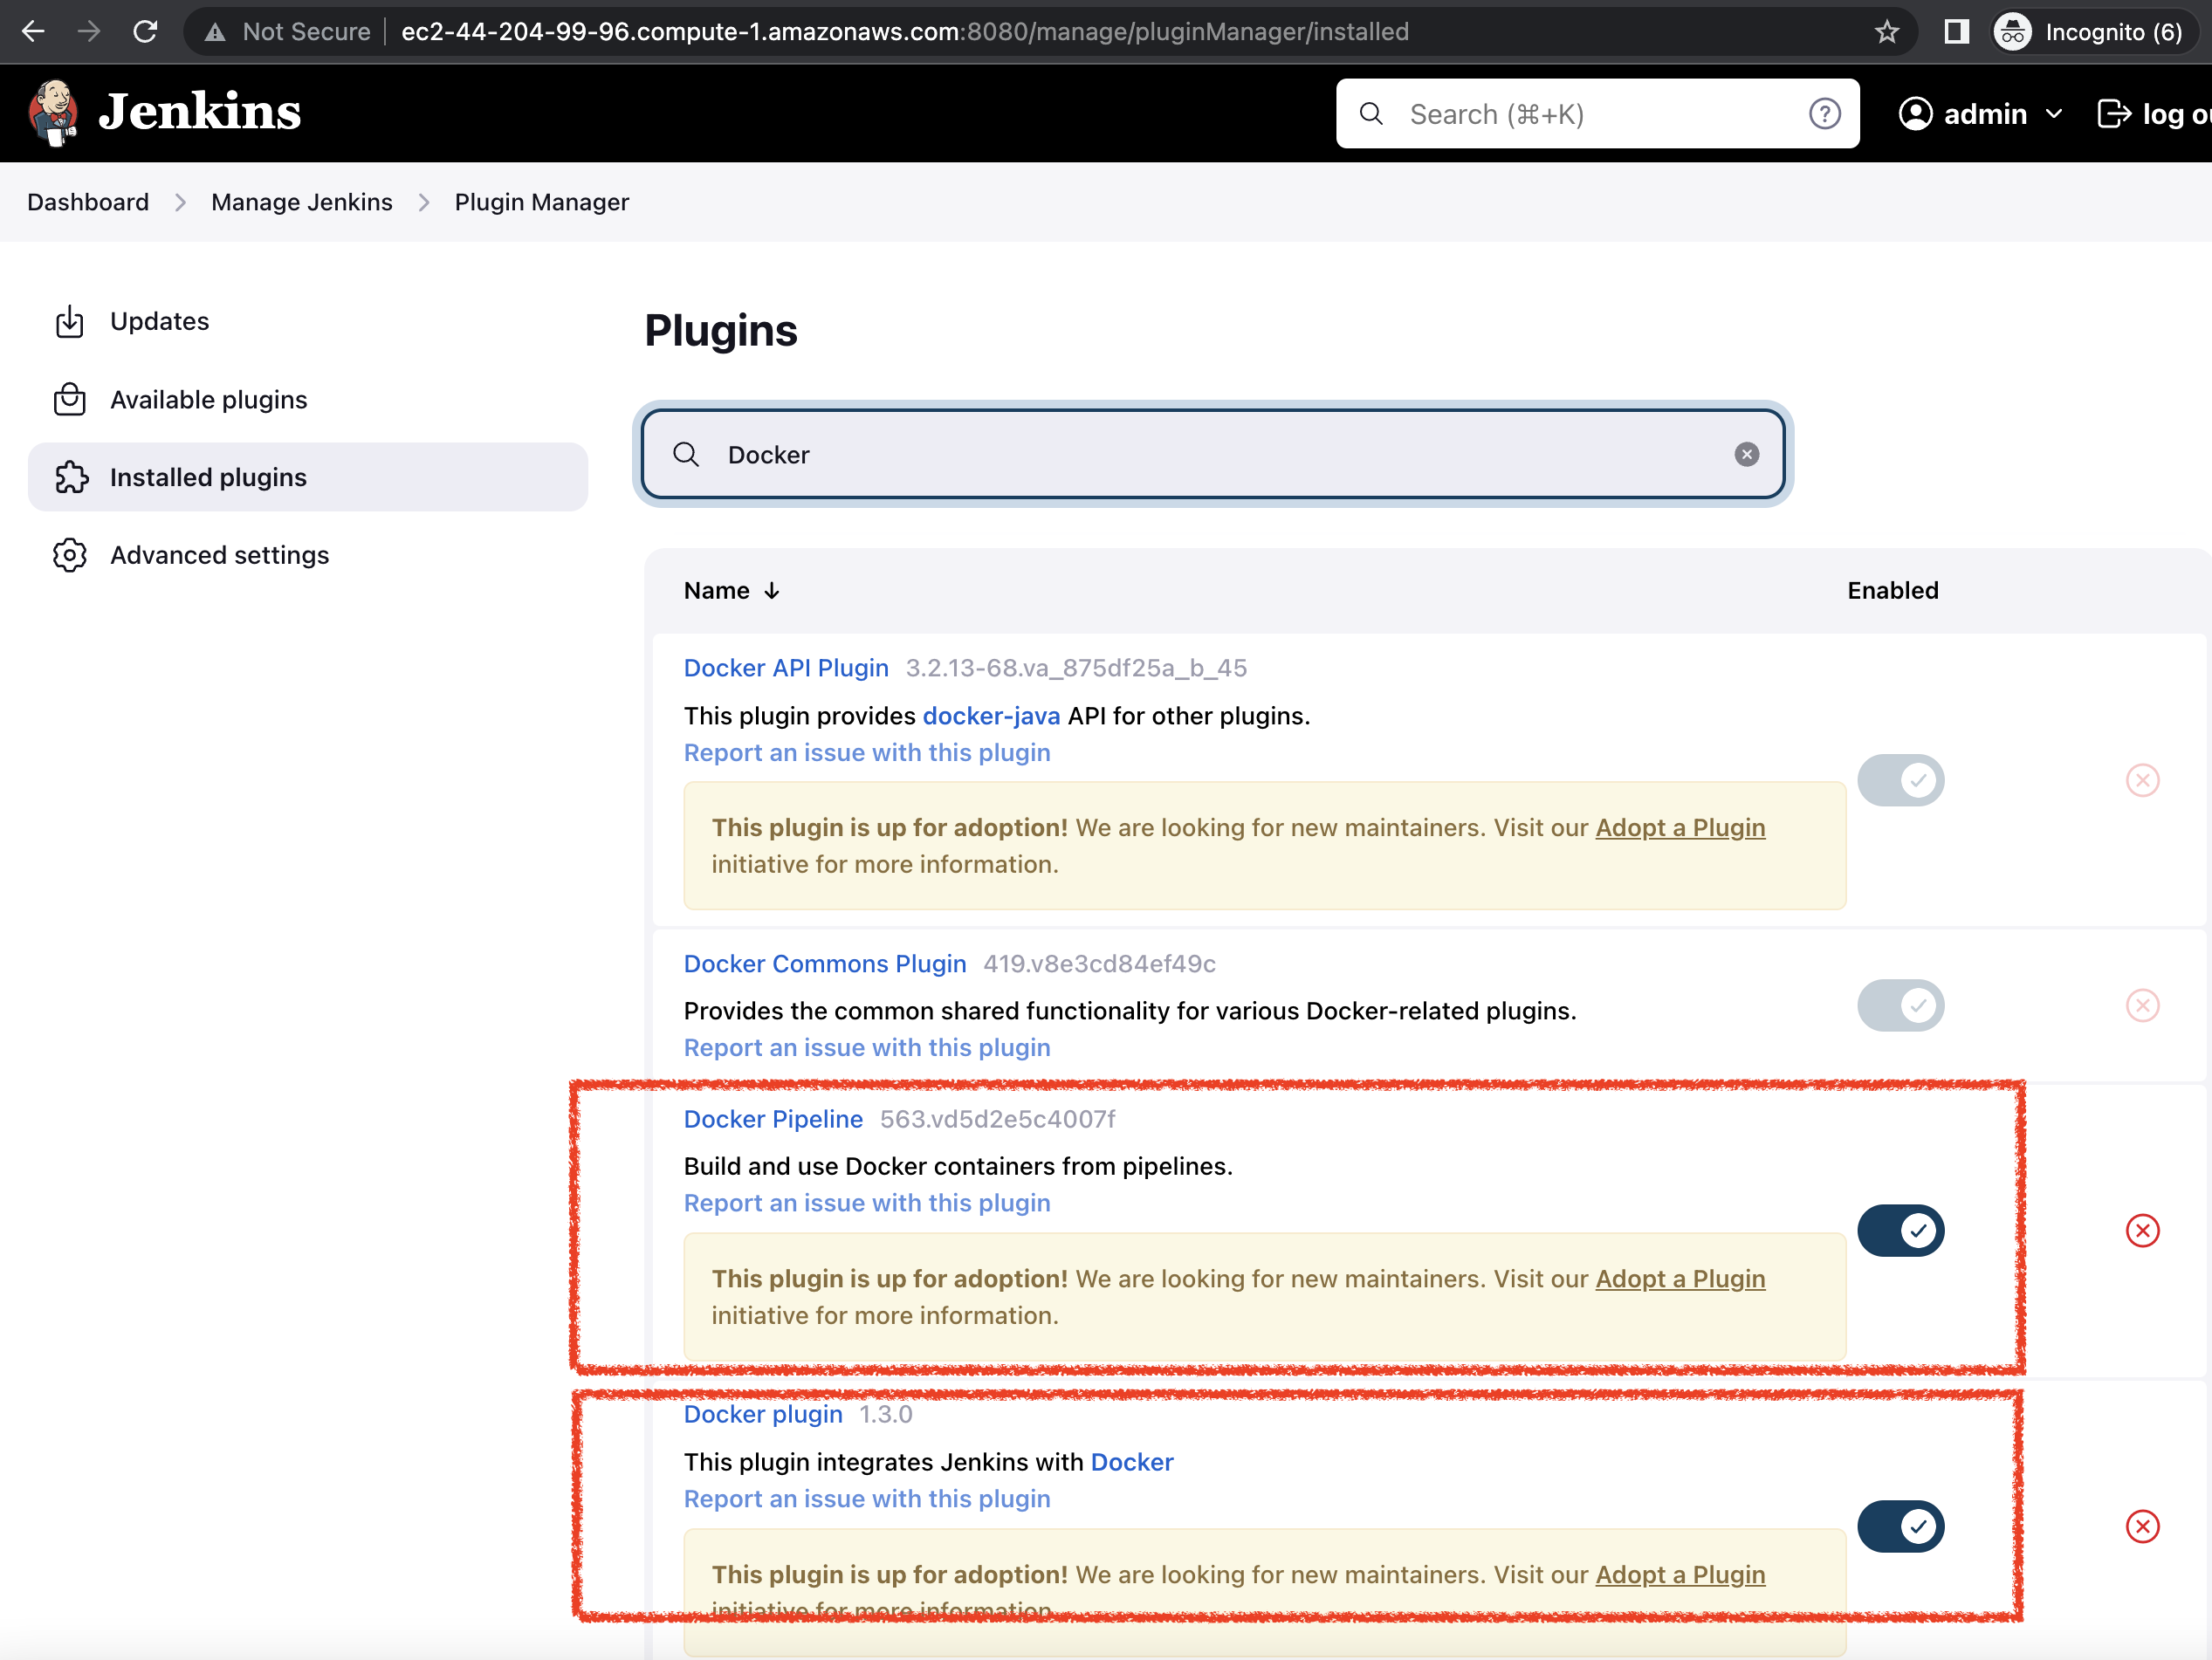This screenshot has width=2212, height=1660.
Task: Click into the plugin filter field
Action: point(1212,455)
